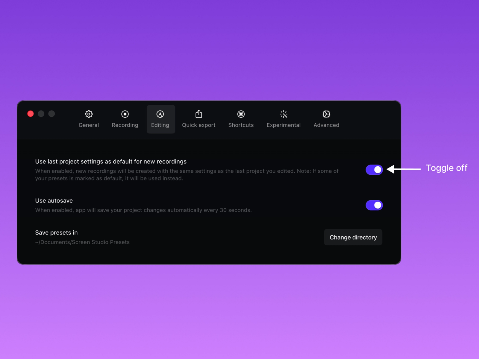Viewport: 479px width, 359px height.
Task: Click the Screen Studio Presets path text
Action: (x=82, y=242)
